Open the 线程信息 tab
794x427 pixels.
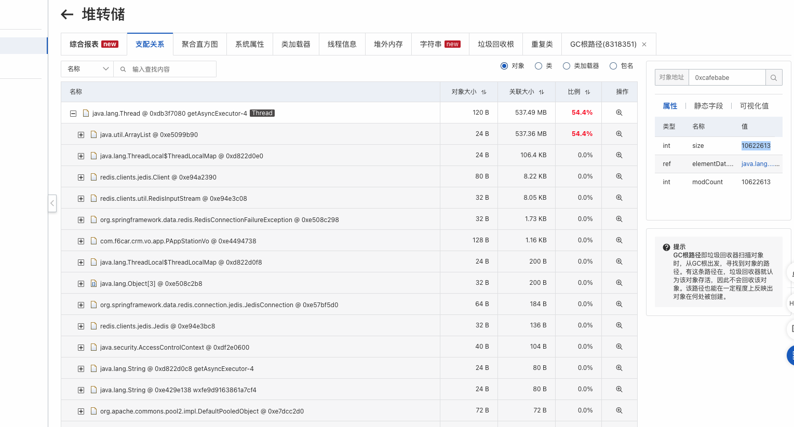coord(342,44)
